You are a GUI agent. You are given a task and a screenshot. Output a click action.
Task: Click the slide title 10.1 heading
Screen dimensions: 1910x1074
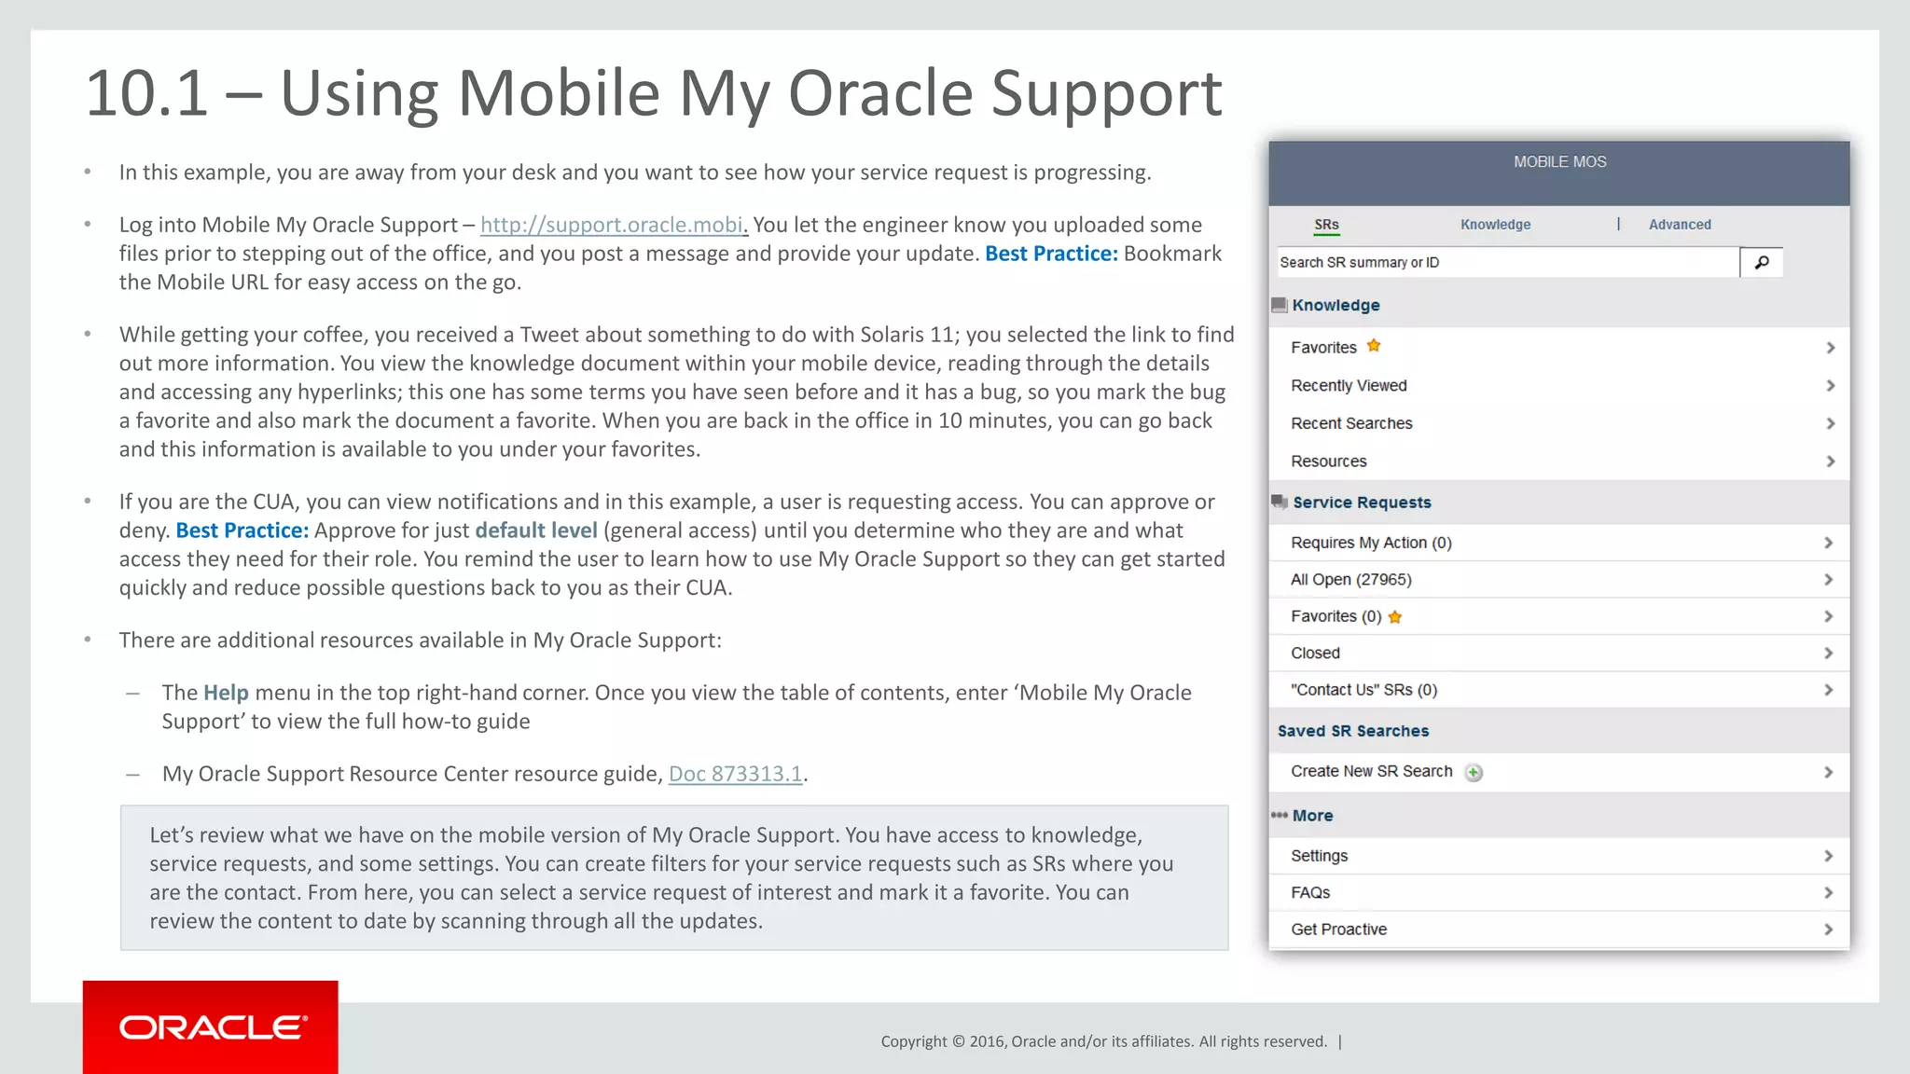pyautogui.click(x=653, y=93)
